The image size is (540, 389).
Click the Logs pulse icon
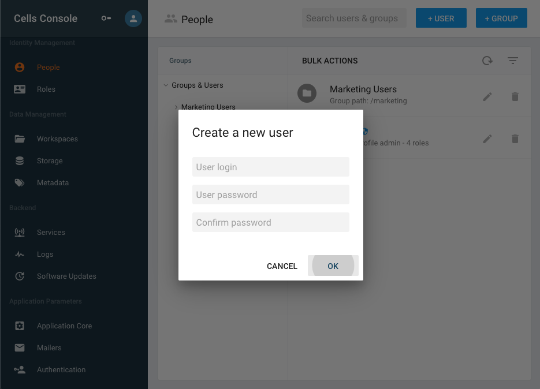tap(20, 255)
